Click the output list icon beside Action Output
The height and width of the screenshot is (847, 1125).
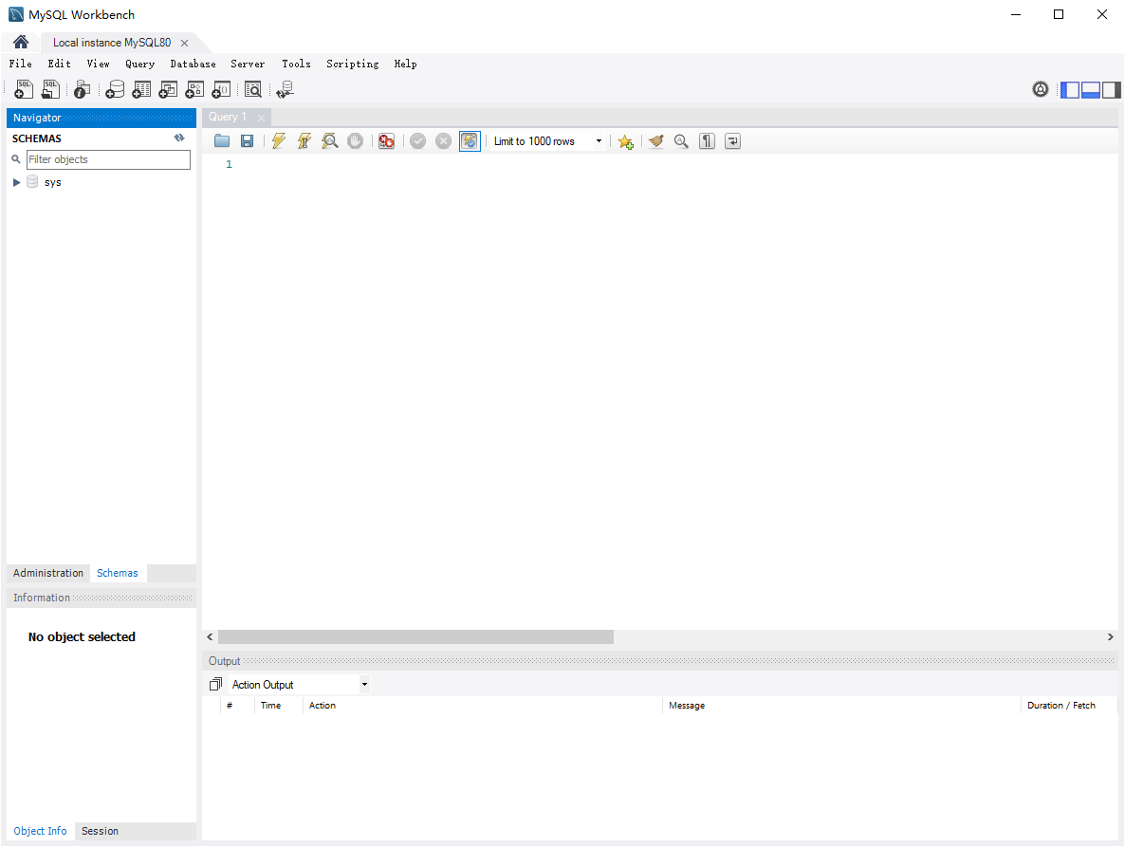tap(215, 684)
